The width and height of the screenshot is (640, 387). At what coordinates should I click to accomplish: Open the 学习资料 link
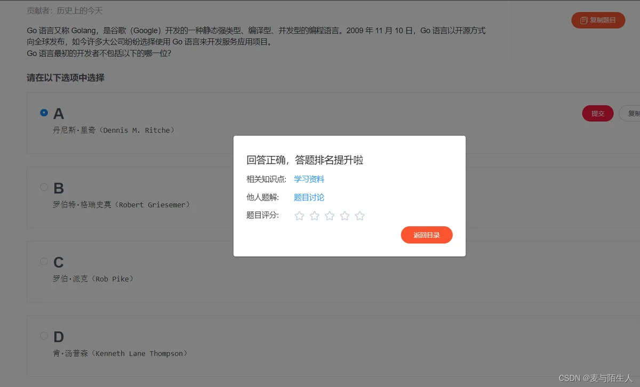[x=309, y=179]
